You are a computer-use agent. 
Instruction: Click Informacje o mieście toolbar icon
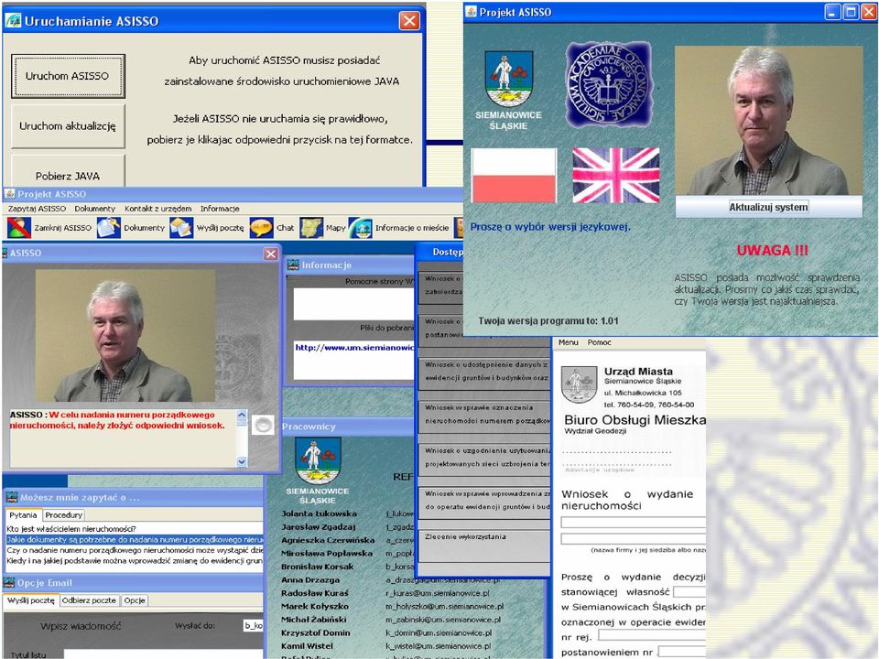360,228
